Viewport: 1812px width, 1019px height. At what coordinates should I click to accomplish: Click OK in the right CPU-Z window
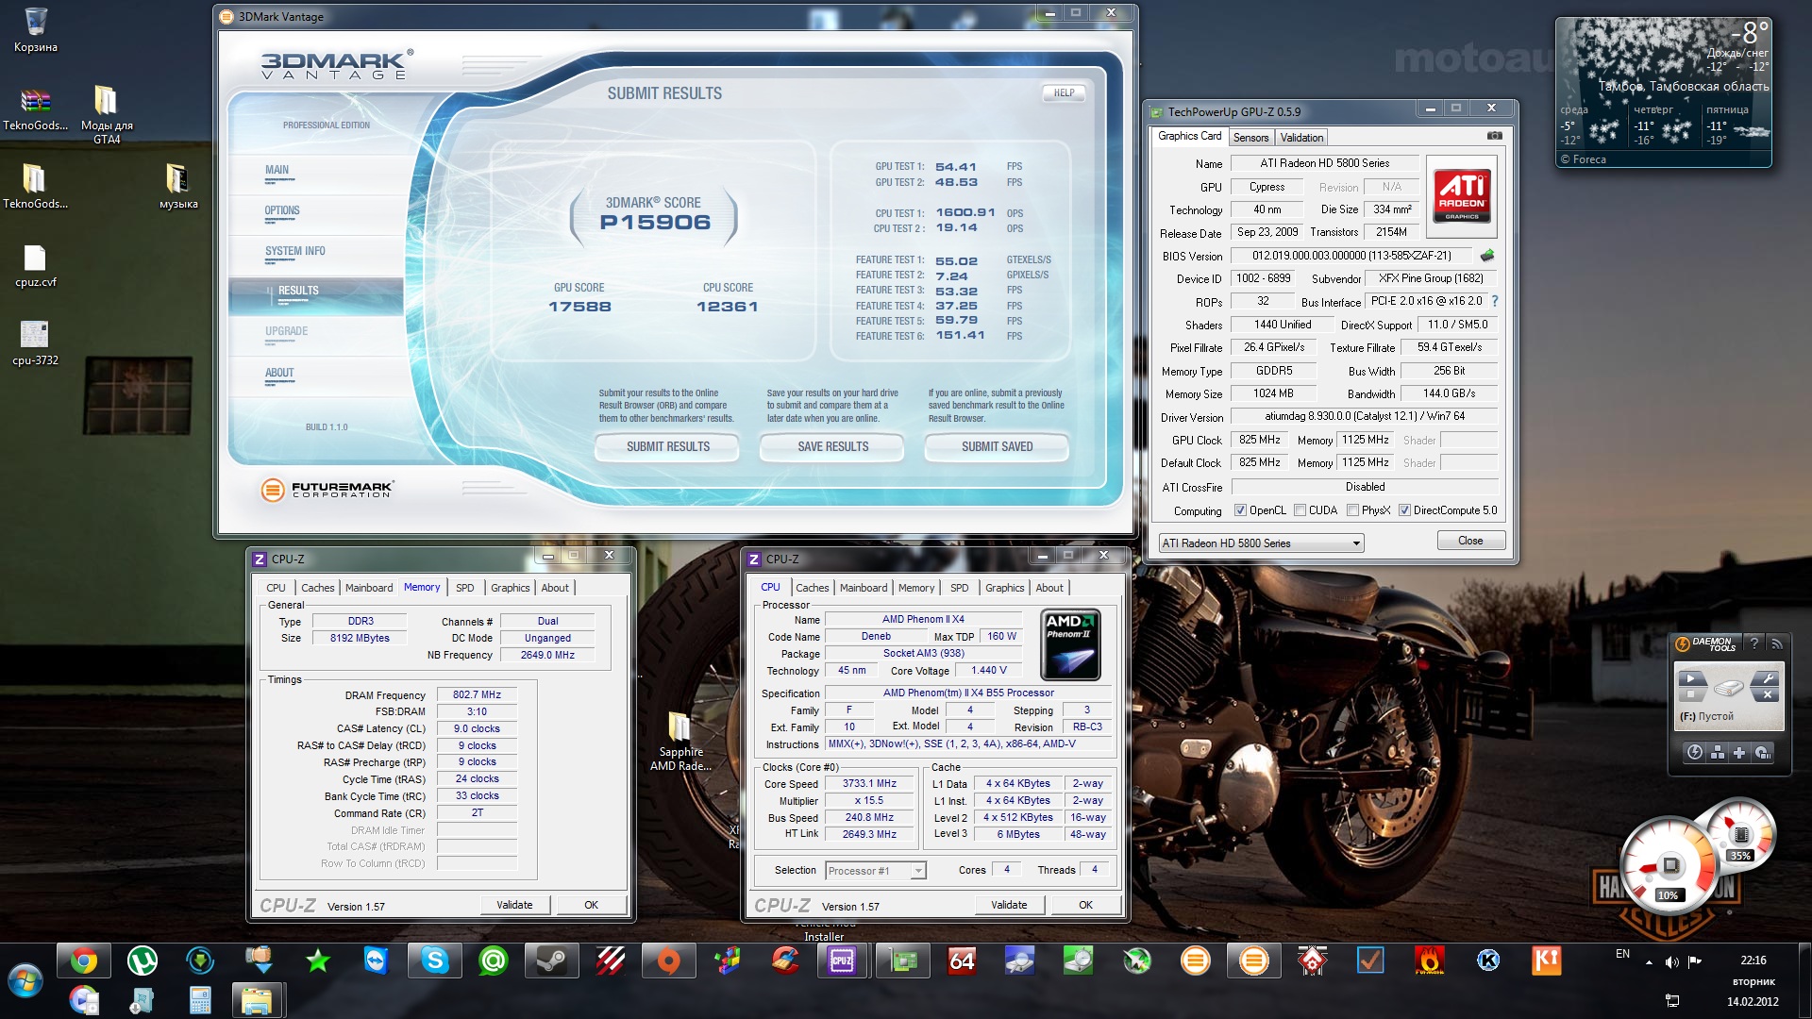(x=1085, y=906)
